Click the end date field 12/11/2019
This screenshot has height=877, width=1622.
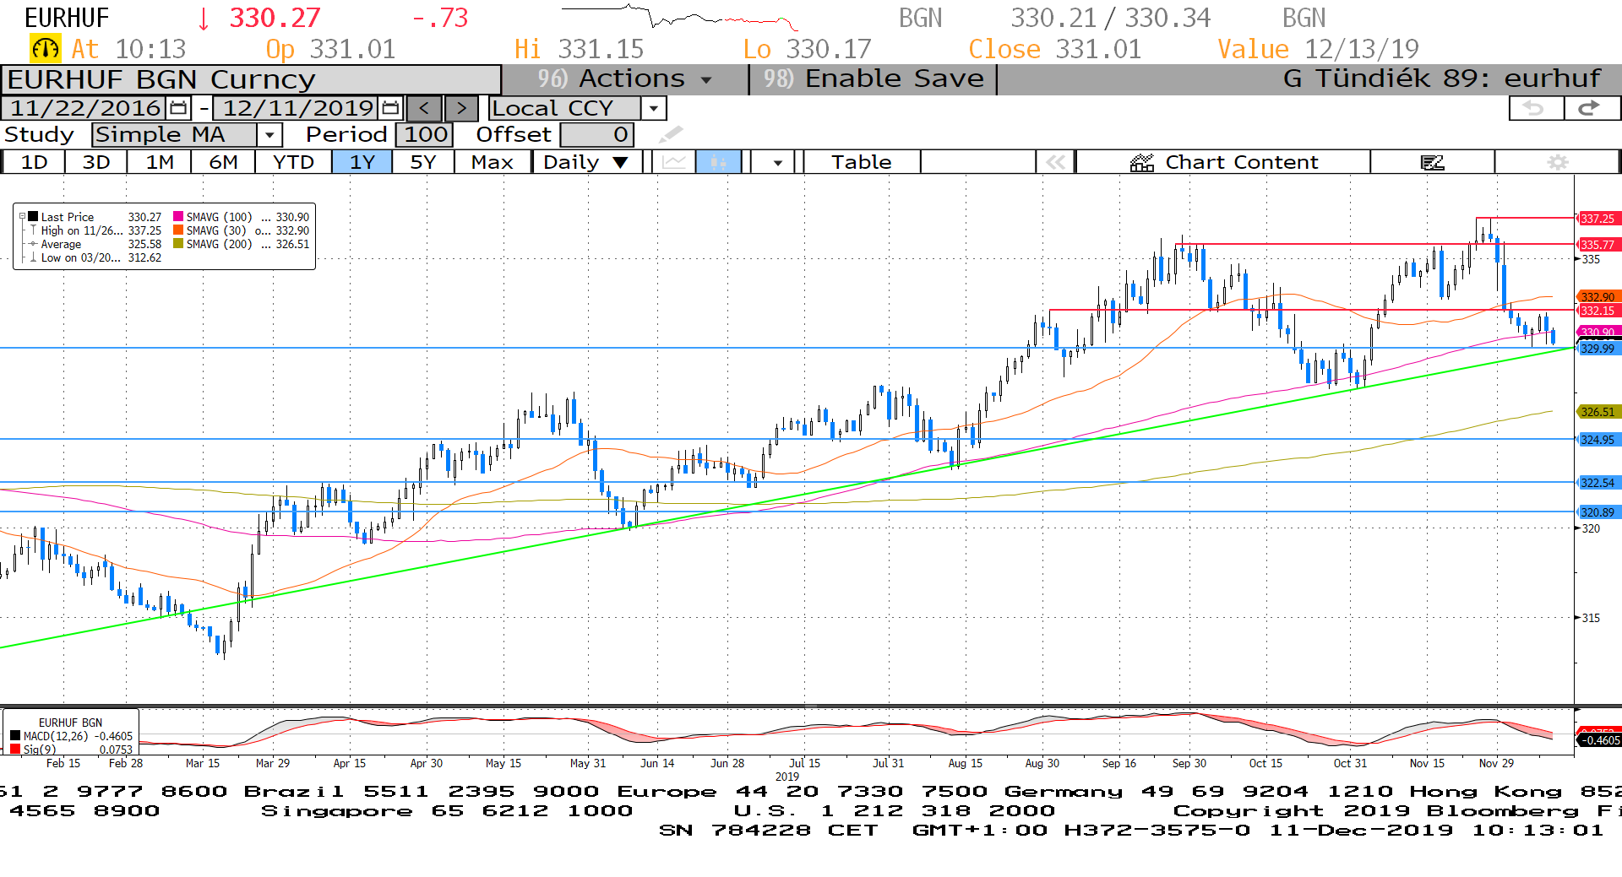coord(297,108)
